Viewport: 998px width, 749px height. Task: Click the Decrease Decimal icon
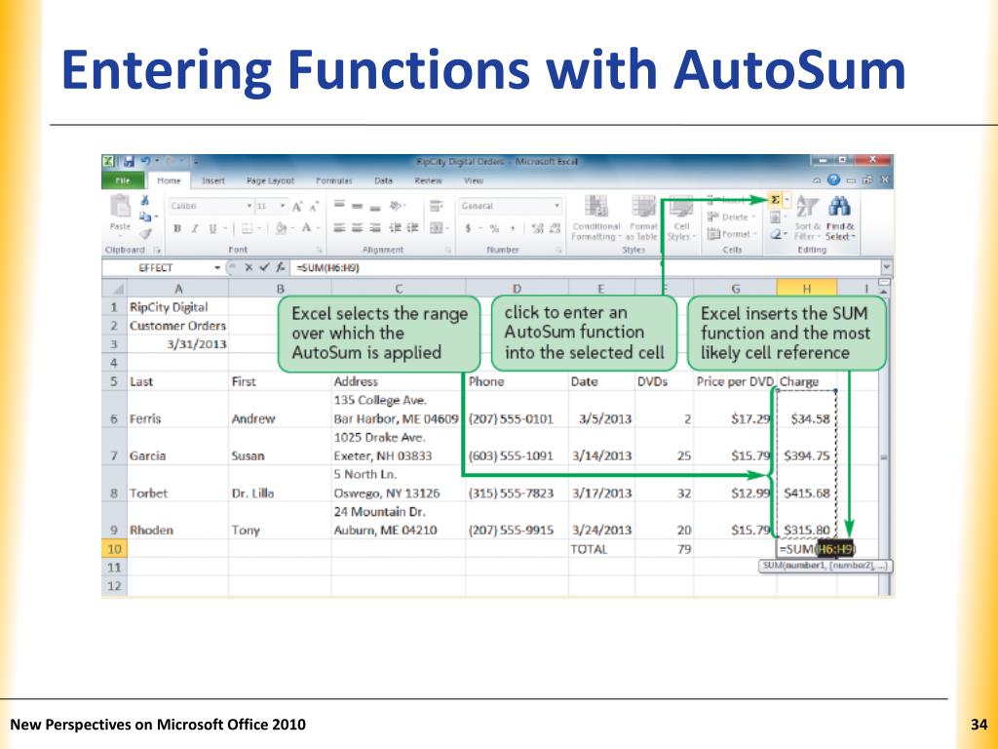(x=555, y=228)
